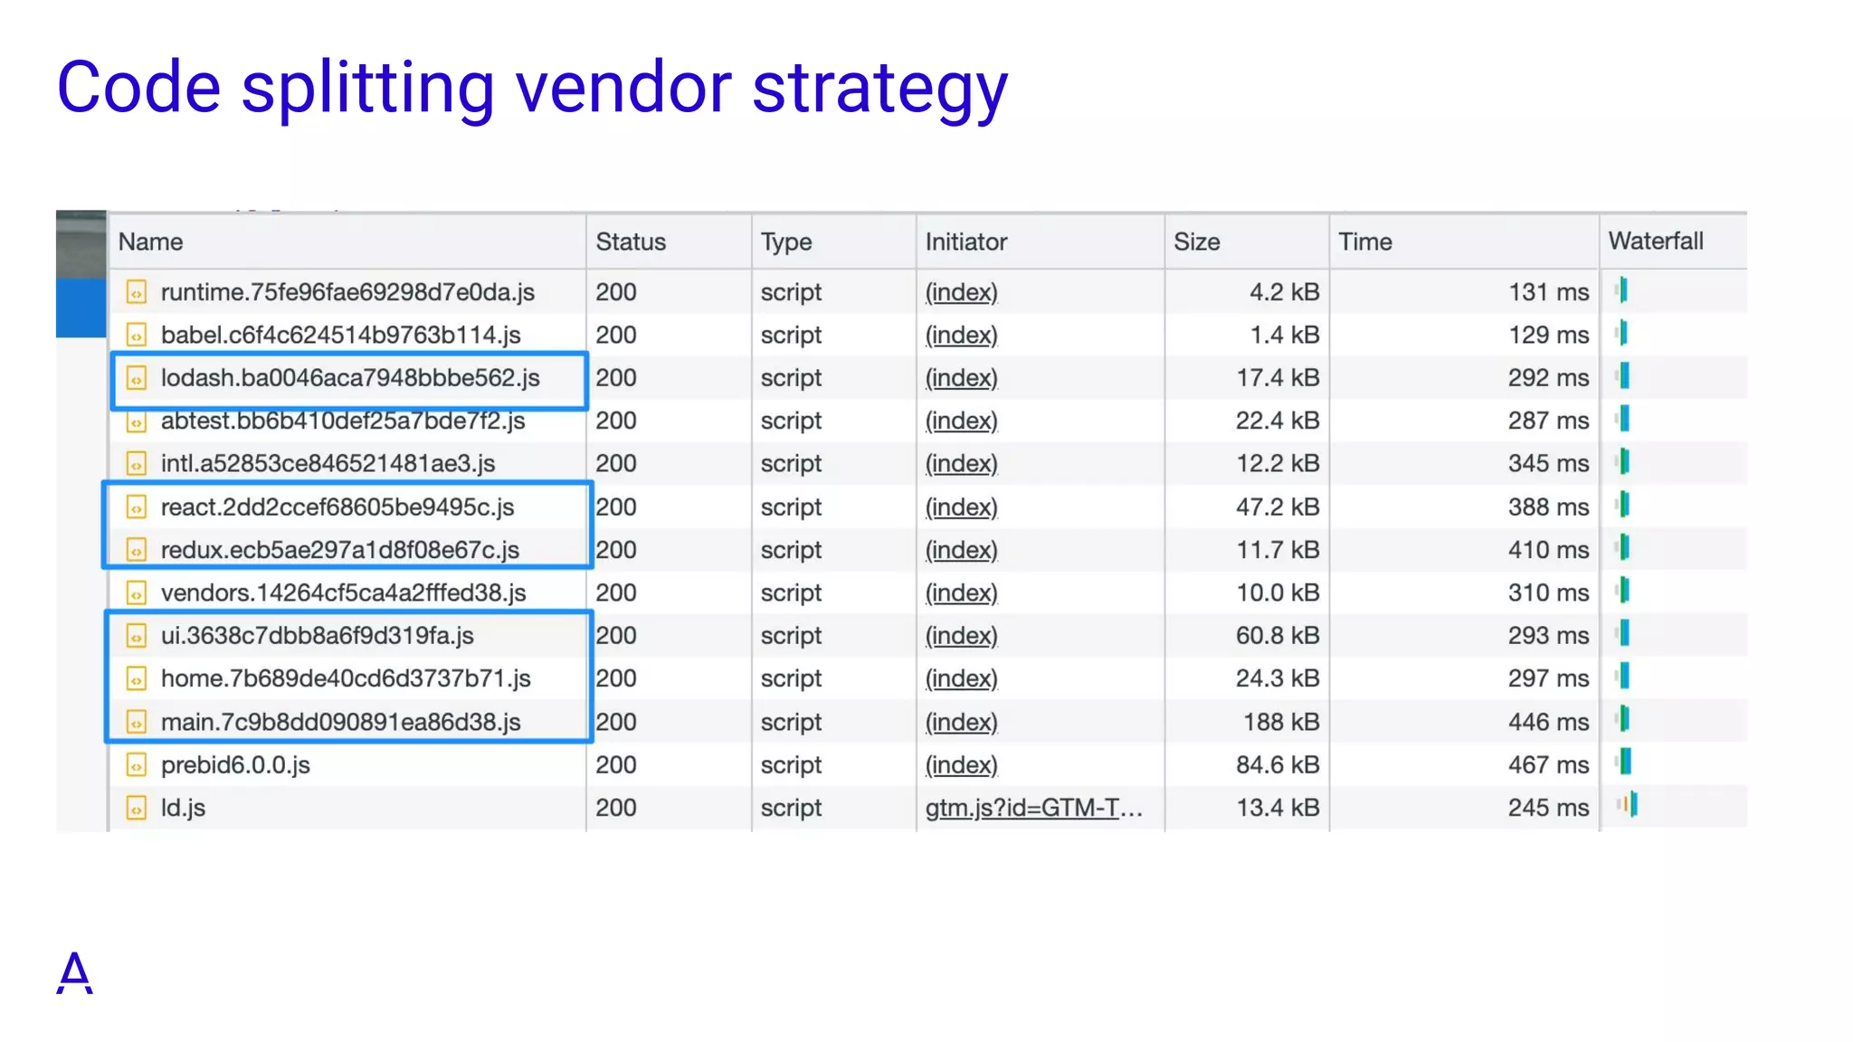Select the redux.ecb5ae297a1d8f08e67c.js request
This screenshot has width=1853, height=1042.
(339, 550)
